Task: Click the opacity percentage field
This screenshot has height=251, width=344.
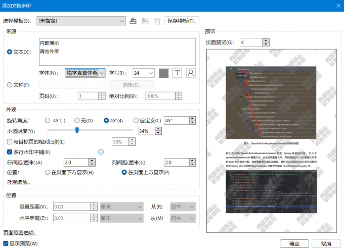Action: [146, 131]
